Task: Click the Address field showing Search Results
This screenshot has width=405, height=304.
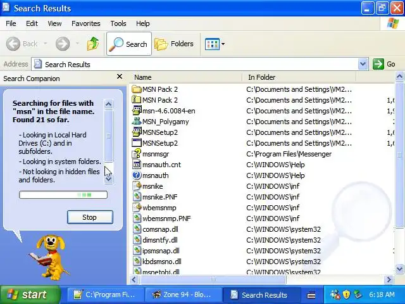Action: [x=195, y=64]
